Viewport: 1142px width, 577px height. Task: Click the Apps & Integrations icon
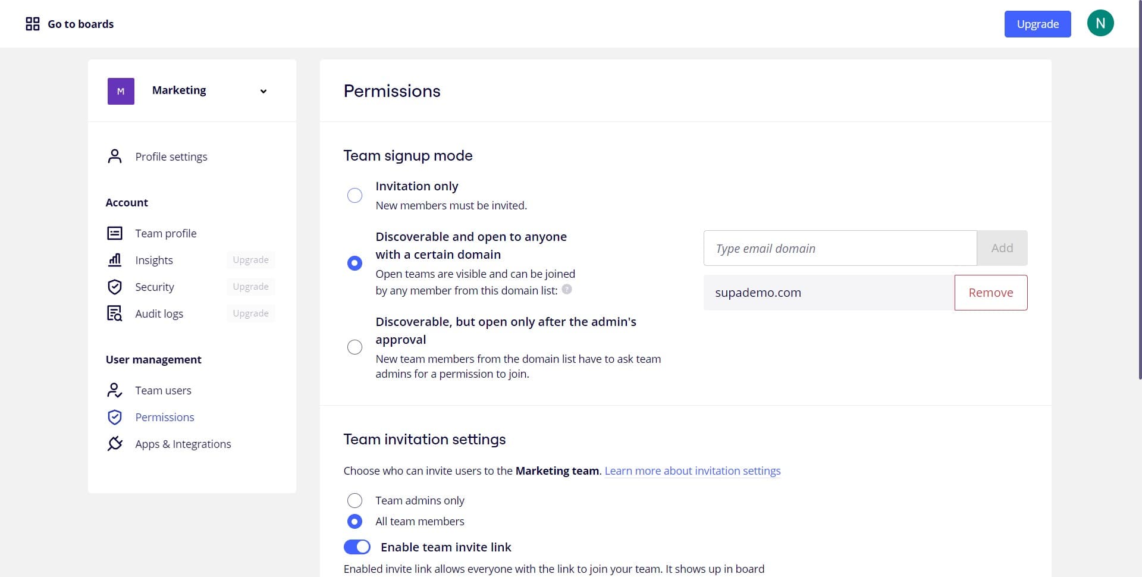(x=114, y=444)
